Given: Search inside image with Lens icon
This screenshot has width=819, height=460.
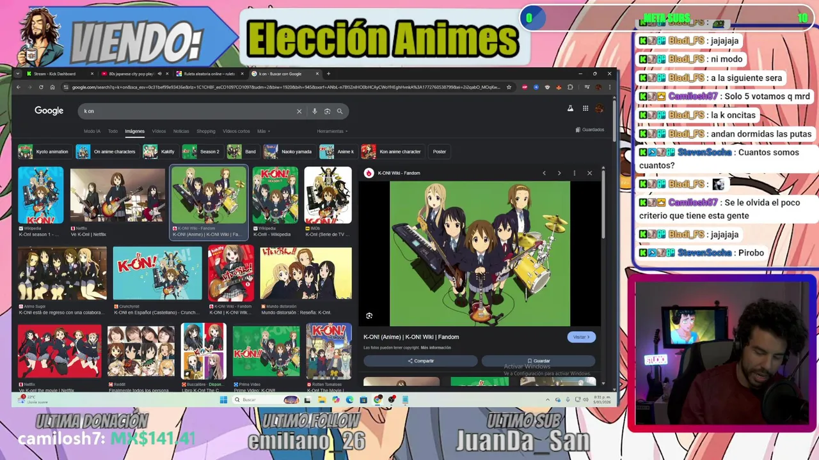Looking at the screenshot, I should pyautogui.click(x=369, y=316).
